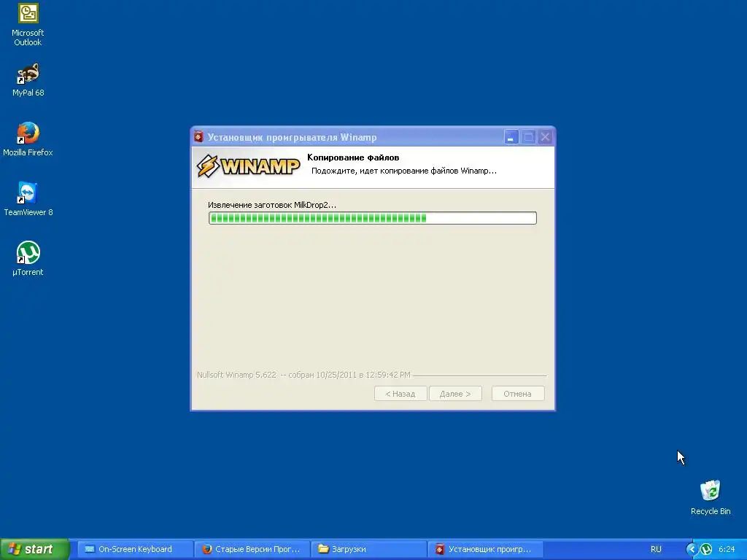The image size is (747, 560).
Task: Minimize the Winamp installer window
Action: pyautogui.click(x=511, y=137)
